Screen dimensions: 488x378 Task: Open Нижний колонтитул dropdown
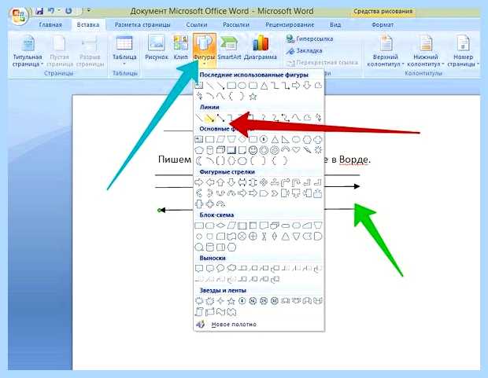[x=426, y=52]
